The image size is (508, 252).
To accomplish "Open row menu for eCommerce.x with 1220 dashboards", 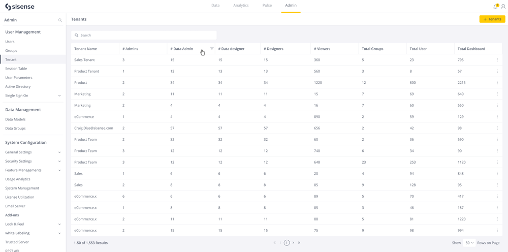I will click(497, 219).
